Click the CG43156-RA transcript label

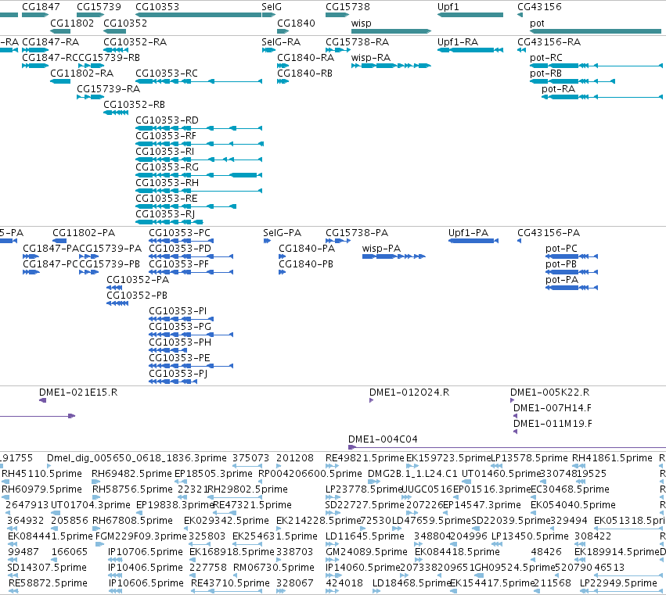coord(549,42)
